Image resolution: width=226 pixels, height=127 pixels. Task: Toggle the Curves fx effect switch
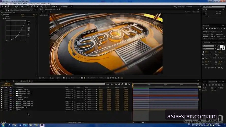click(3, 14)
